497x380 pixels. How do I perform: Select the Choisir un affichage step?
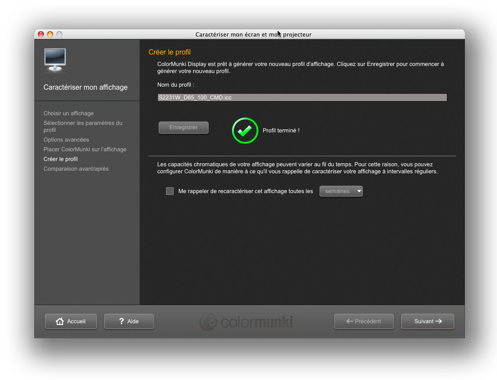coord(69,113)
